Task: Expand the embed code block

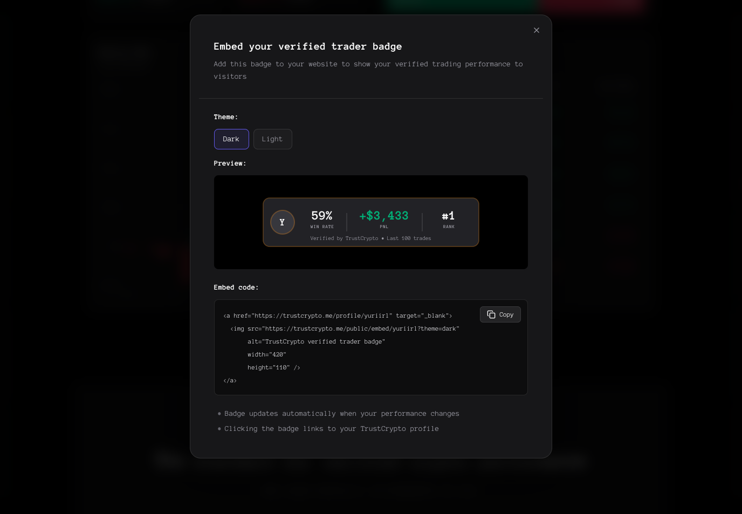Action: pos(371,347)
